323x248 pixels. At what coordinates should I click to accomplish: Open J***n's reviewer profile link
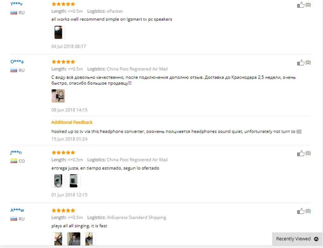16,152
